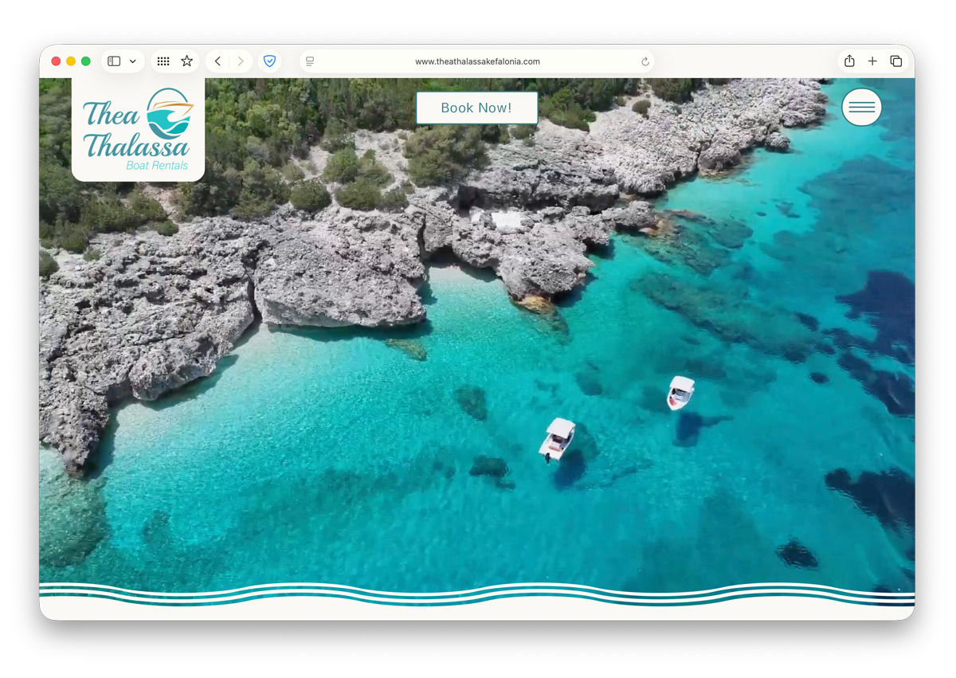Open the page menu icon in address bar

[x=310, y=61]
